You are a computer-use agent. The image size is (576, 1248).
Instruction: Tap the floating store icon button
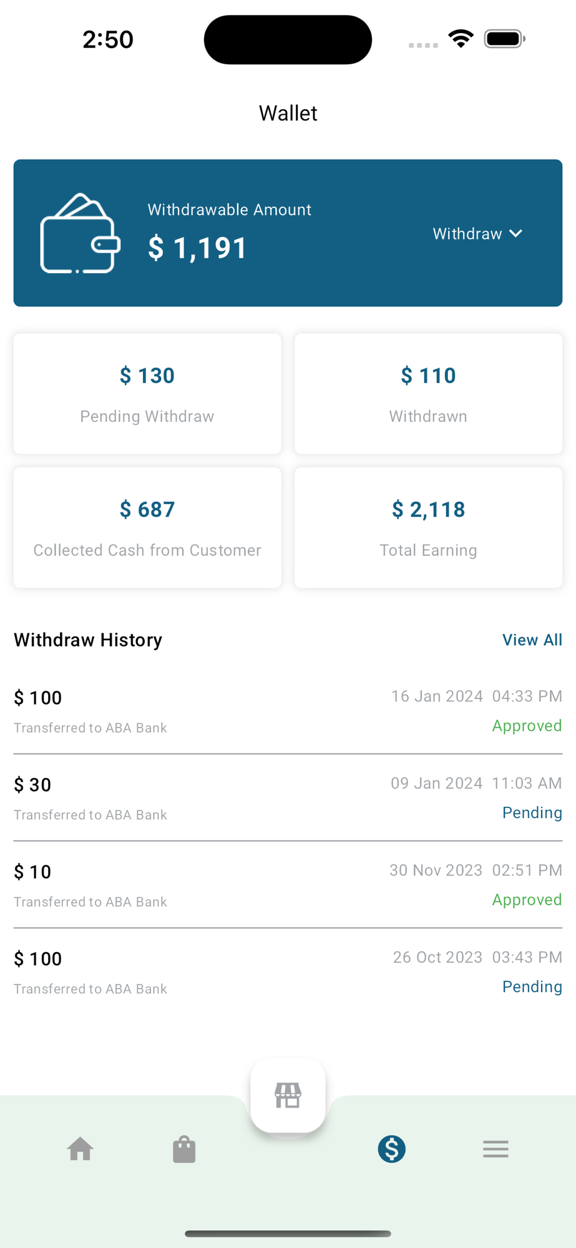click(x=288, y=1095)
